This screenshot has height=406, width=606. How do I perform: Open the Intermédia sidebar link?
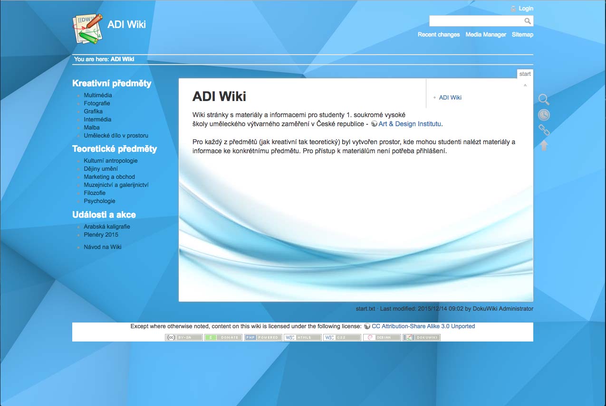tap(97, 120)
